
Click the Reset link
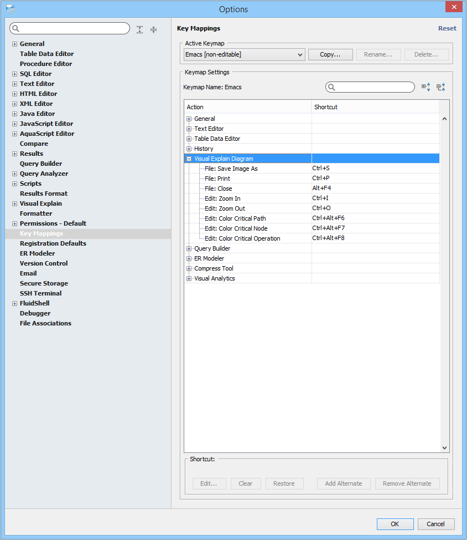447,28
